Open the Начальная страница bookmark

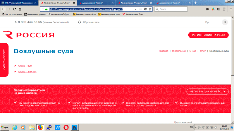click(x=35, y=14)
